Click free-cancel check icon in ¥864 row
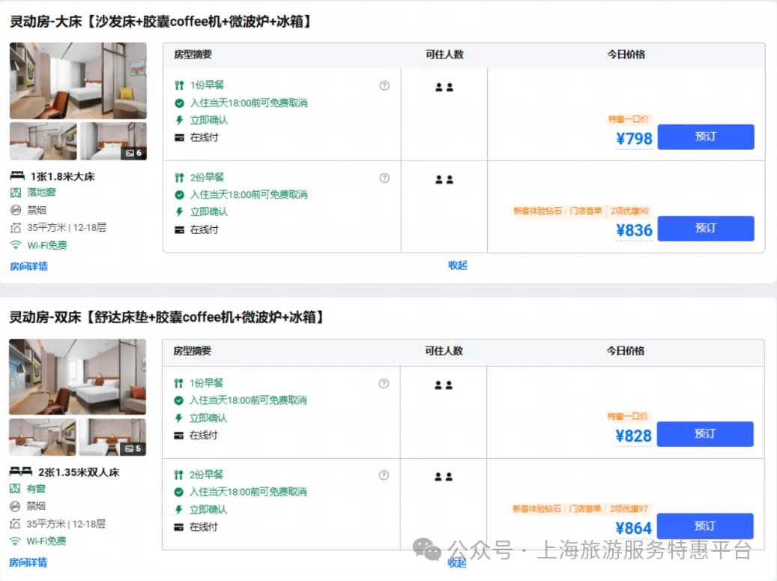Image resolution: width=777 pixels, height=581 pixels. click(x=178, y=493)
